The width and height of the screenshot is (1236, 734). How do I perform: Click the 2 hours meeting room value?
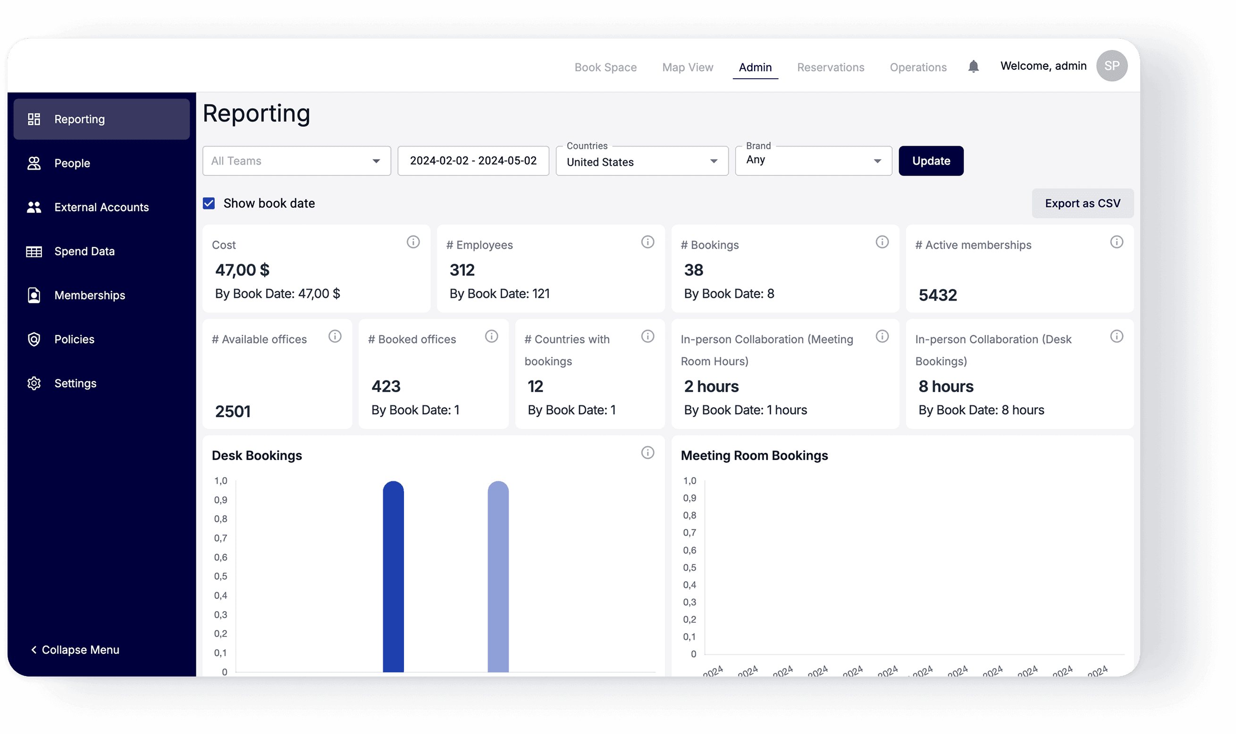click(711, 386)
